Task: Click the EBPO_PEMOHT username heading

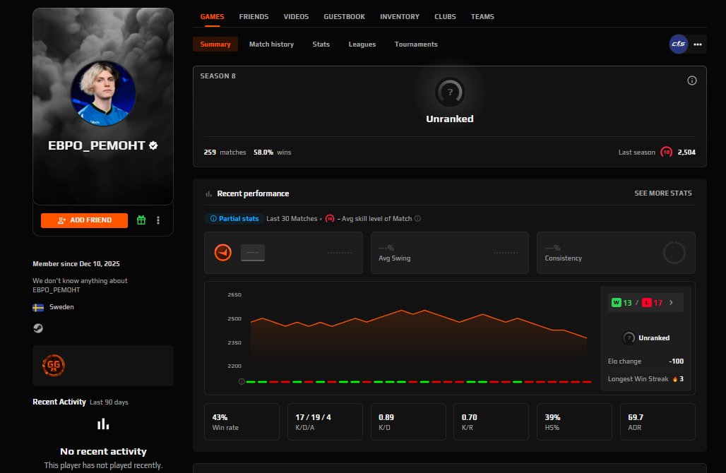Action: pyautogui.click(x=97, y=145)
